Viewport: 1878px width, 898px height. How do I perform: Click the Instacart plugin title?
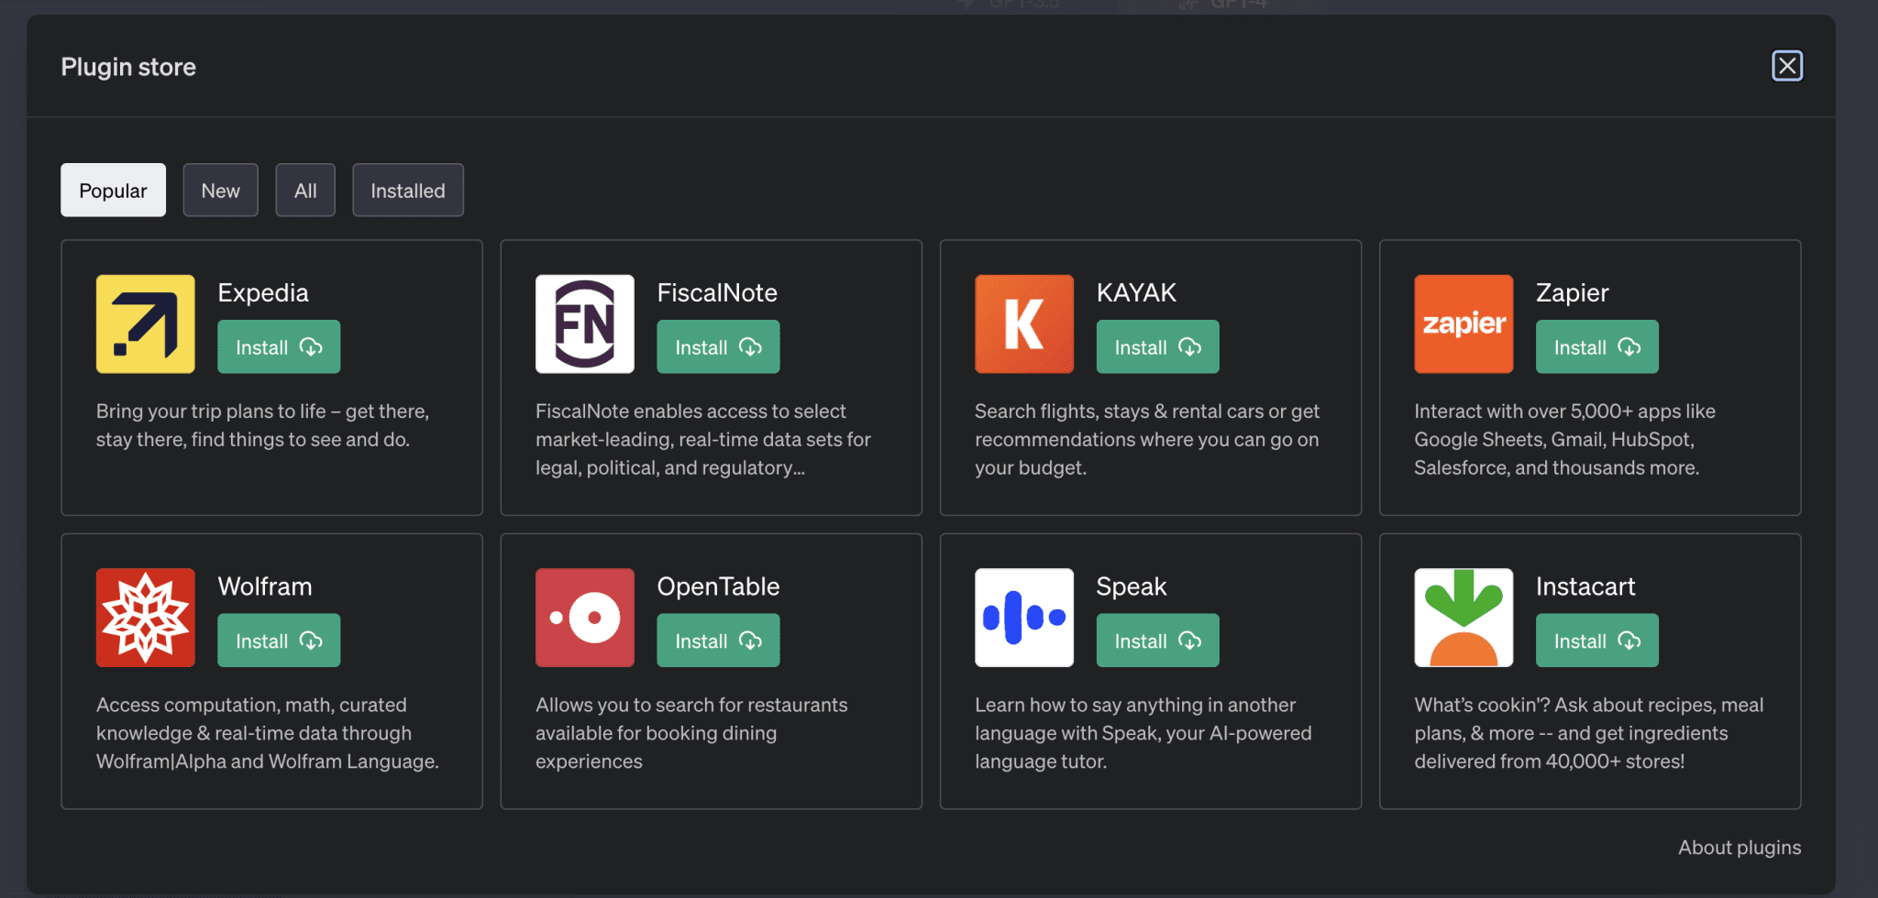coord(1585,586)
